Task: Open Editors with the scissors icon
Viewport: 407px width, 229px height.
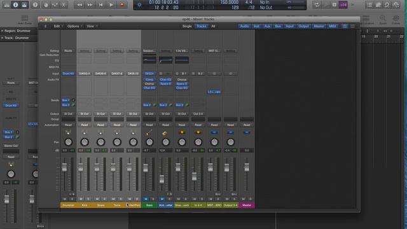Action: coord(64,4)
